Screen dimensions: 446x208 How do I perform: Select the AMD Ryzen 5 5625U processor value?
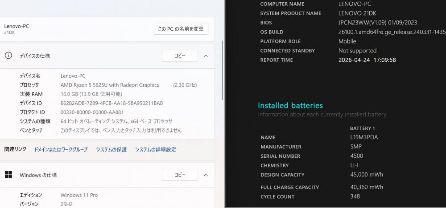(x=110, y=85)
